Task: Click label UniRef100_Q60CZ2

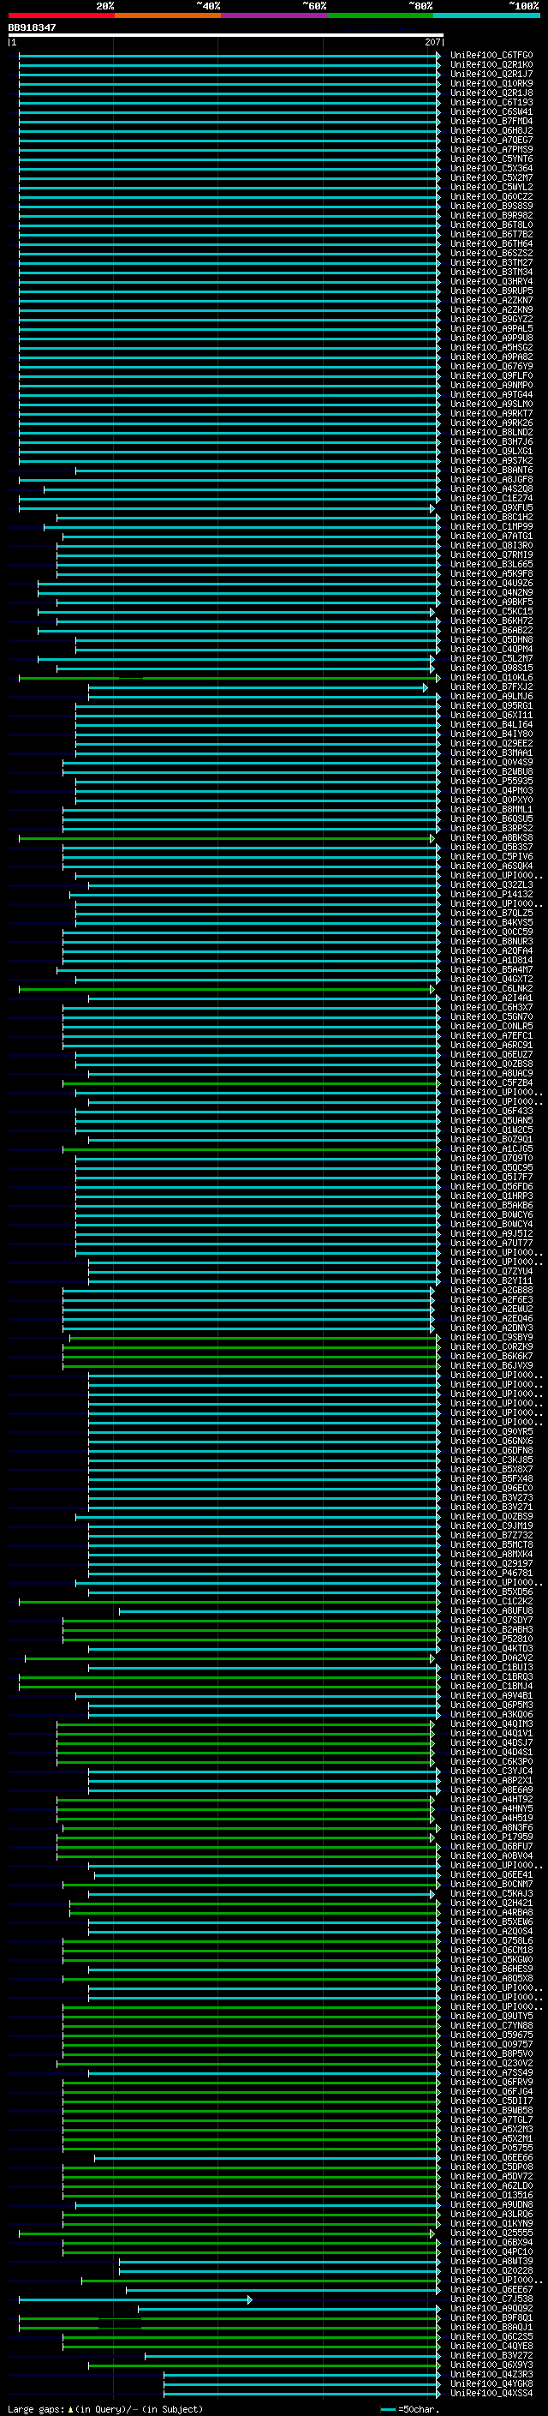Action: click(x=491, y=196)
